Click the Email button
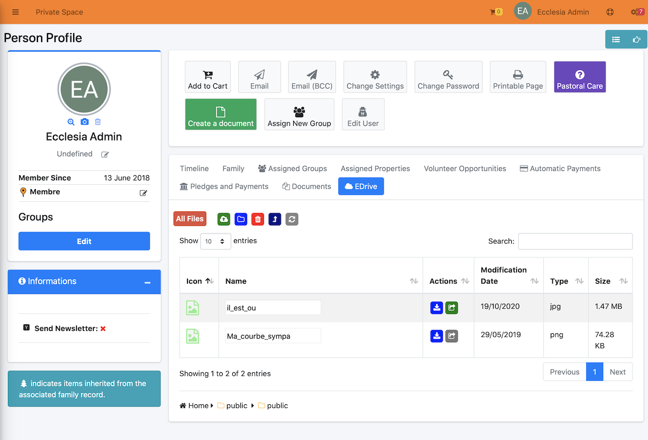648x440 pixels. pos(260,77)
